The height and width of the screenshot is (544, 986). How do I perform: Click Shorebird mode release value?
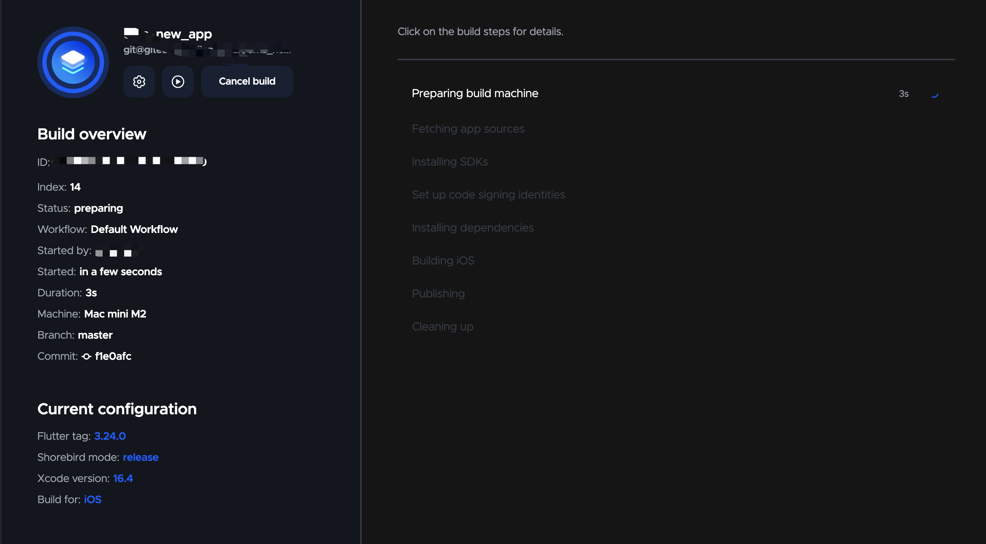point(141,457)
